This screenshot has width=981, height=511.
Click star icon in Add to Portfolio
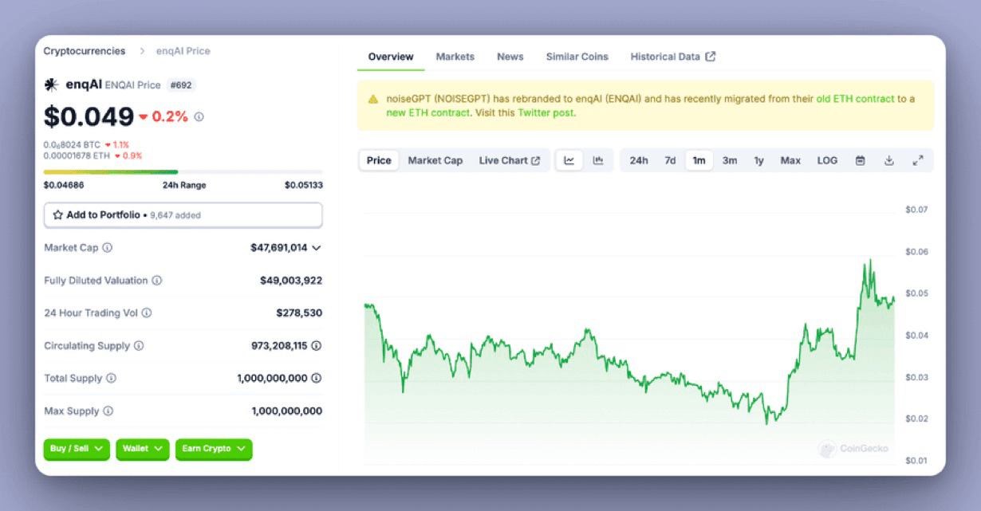[x=57, y=215]
